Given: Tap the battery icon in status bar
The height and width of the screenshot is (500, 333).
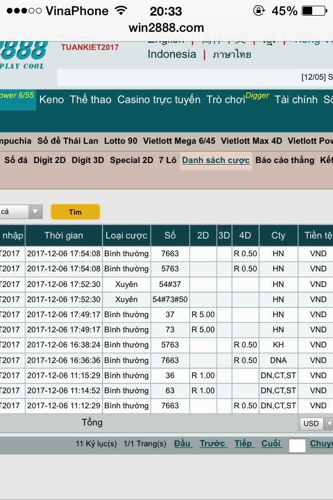Looking at the screenshot, I should click(314, 11).
